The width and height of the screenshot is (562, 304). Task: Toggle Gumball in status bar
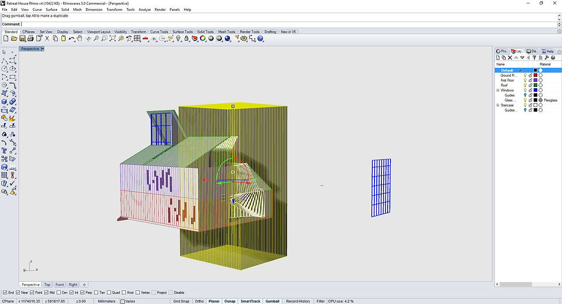pyautogui.click(x=272, y=301)
